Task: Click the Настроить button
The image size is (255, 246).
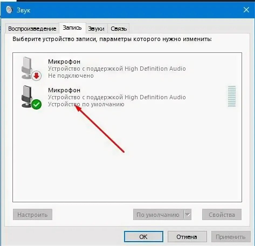Action: (33, 214)
